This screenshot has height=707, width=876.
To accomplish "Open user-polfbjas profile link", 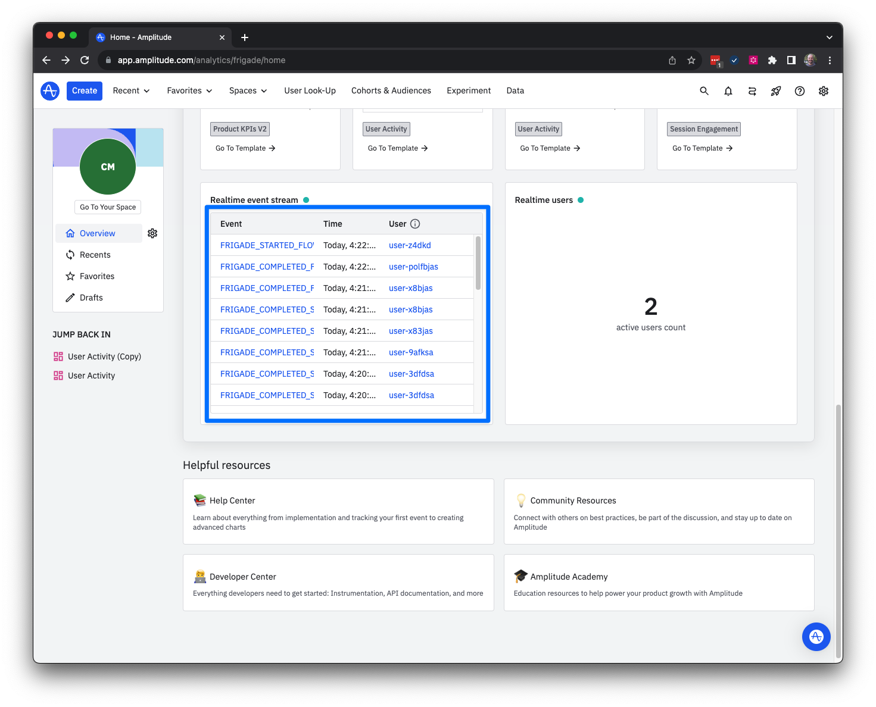I will click(413, 267).
